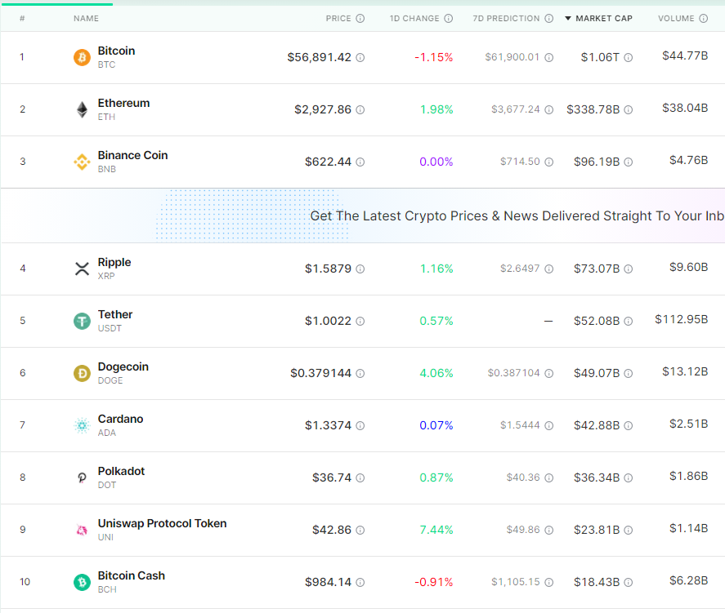Viewport: 725px width, 613px height.
Task: Open the Bitcoin coin page link
Action: (x=116, y=51)
